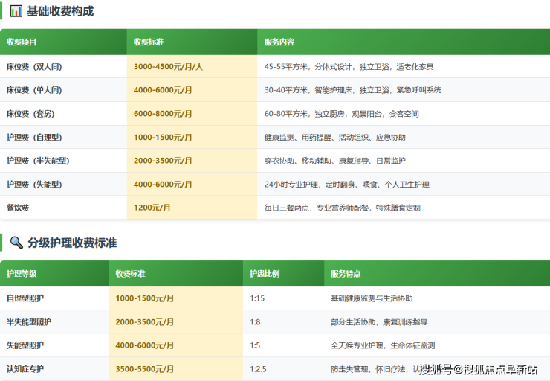
Task: Select the 基础收费构成 section heading
Action: 60,11
